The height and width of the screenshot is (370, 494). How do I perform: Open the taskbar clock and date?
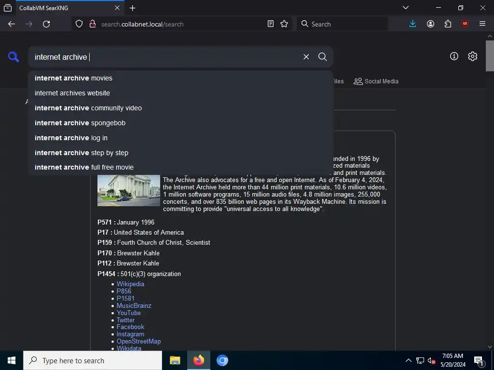(x=453, y=360)
